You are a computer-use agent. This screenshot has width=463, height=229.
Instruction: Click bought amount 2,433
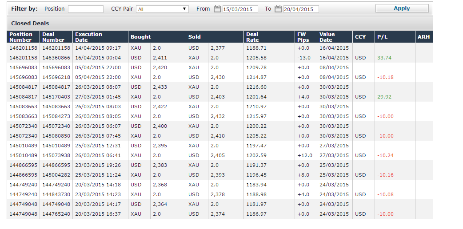point(160,87)
